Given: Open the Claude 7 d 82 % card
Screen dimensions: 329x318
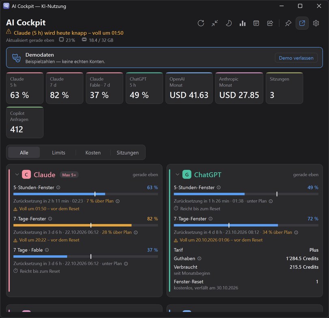Looking at the screenshot, I should tap(65, 88).
